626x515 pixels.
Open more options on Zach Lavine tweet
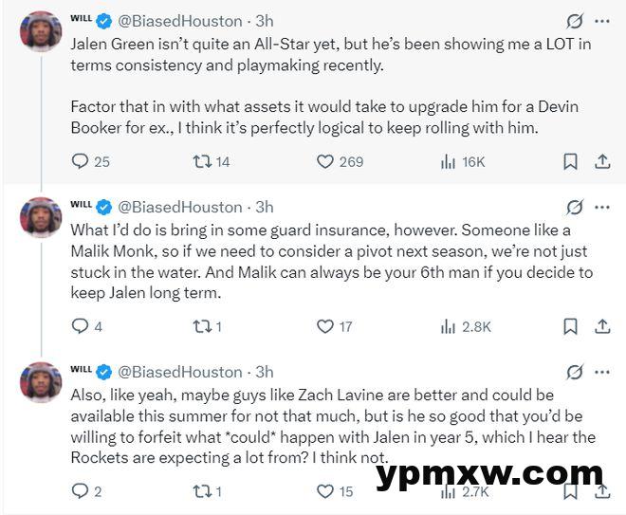coord(602,371)
